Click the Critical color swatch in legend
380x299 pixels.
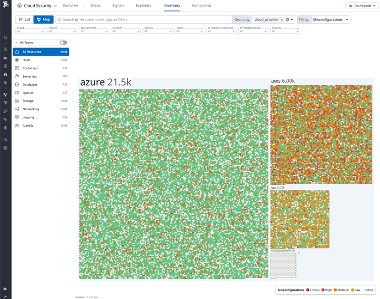pyautogui.click(x=308, y=290)
